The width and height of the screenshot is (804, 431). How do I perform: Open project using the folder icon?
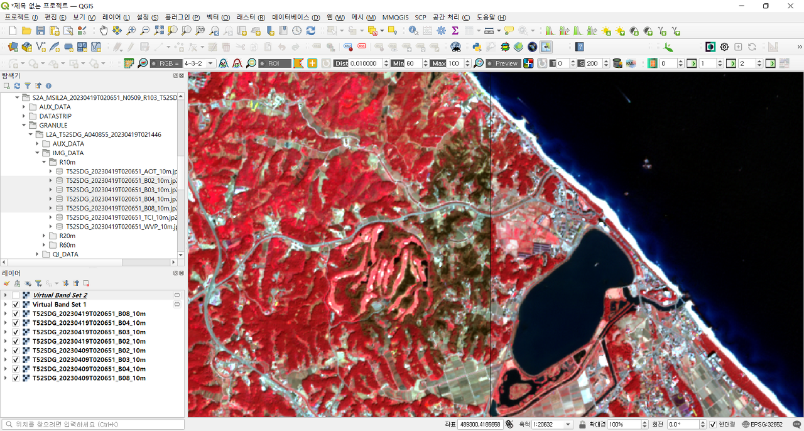(26, 30)
